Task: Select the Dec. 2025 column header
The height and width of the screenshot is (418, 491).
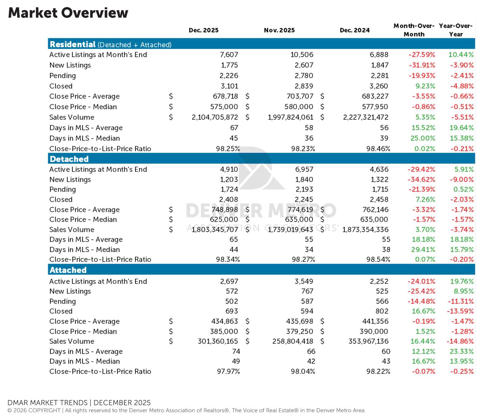Action: pyautogui.click(x=203, y=30)
